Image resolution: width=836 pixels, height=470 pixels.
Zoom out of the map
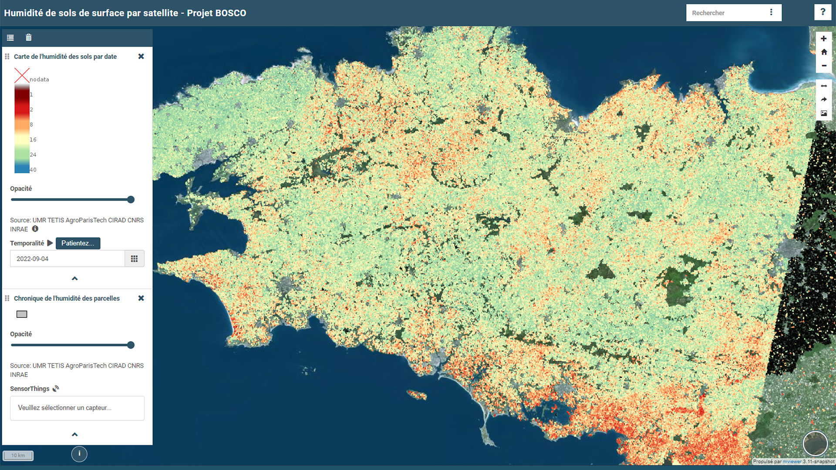[x=824, y=66]
